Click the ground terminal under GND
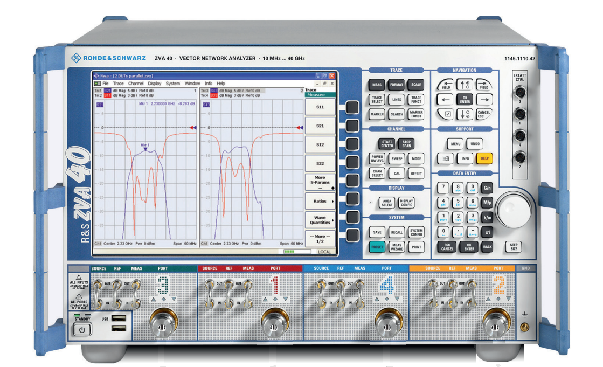This screenshot has width=603, height=367. point(524,327)
